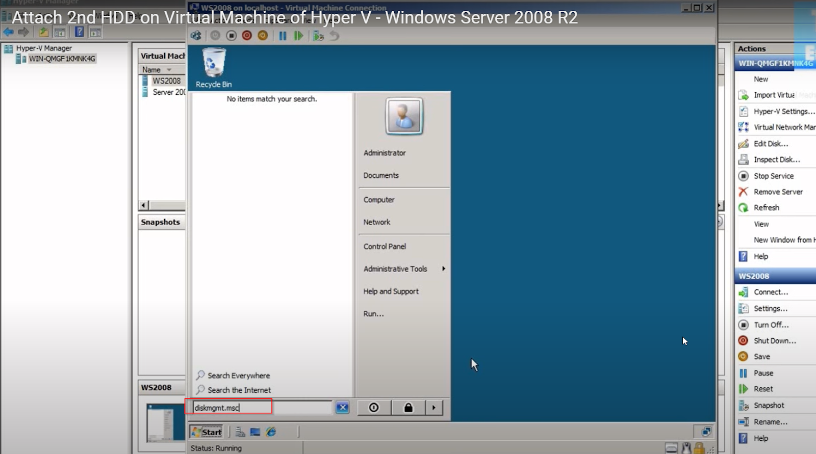Click Import Virtual Machine action

(776, 95)
